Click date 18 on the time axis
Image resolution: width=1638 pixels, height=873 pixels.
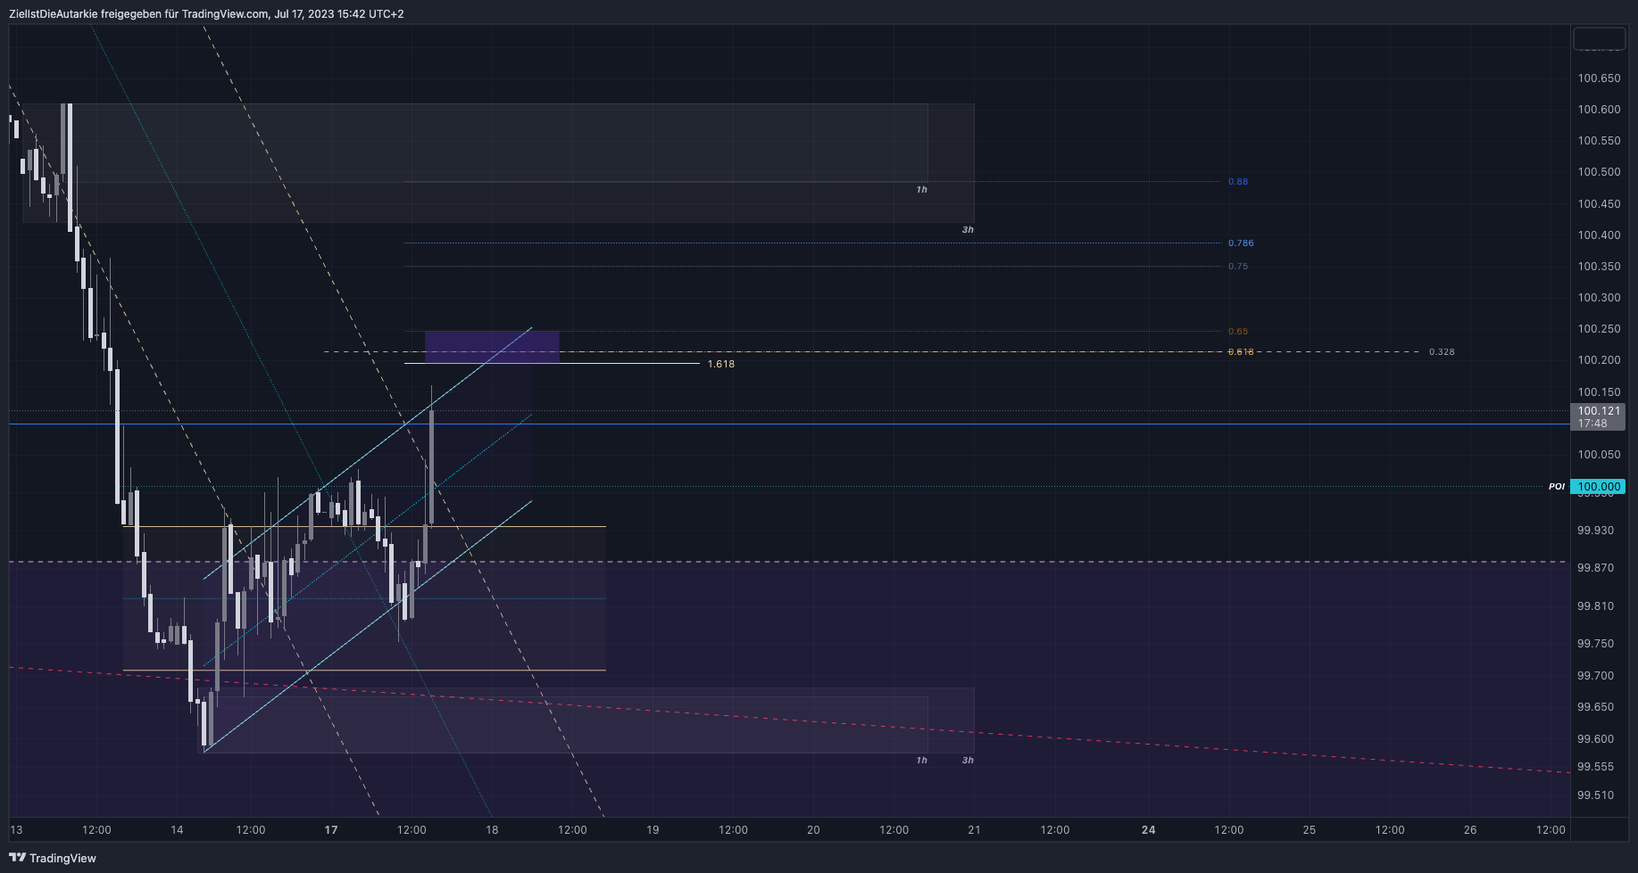pos(492,830)
